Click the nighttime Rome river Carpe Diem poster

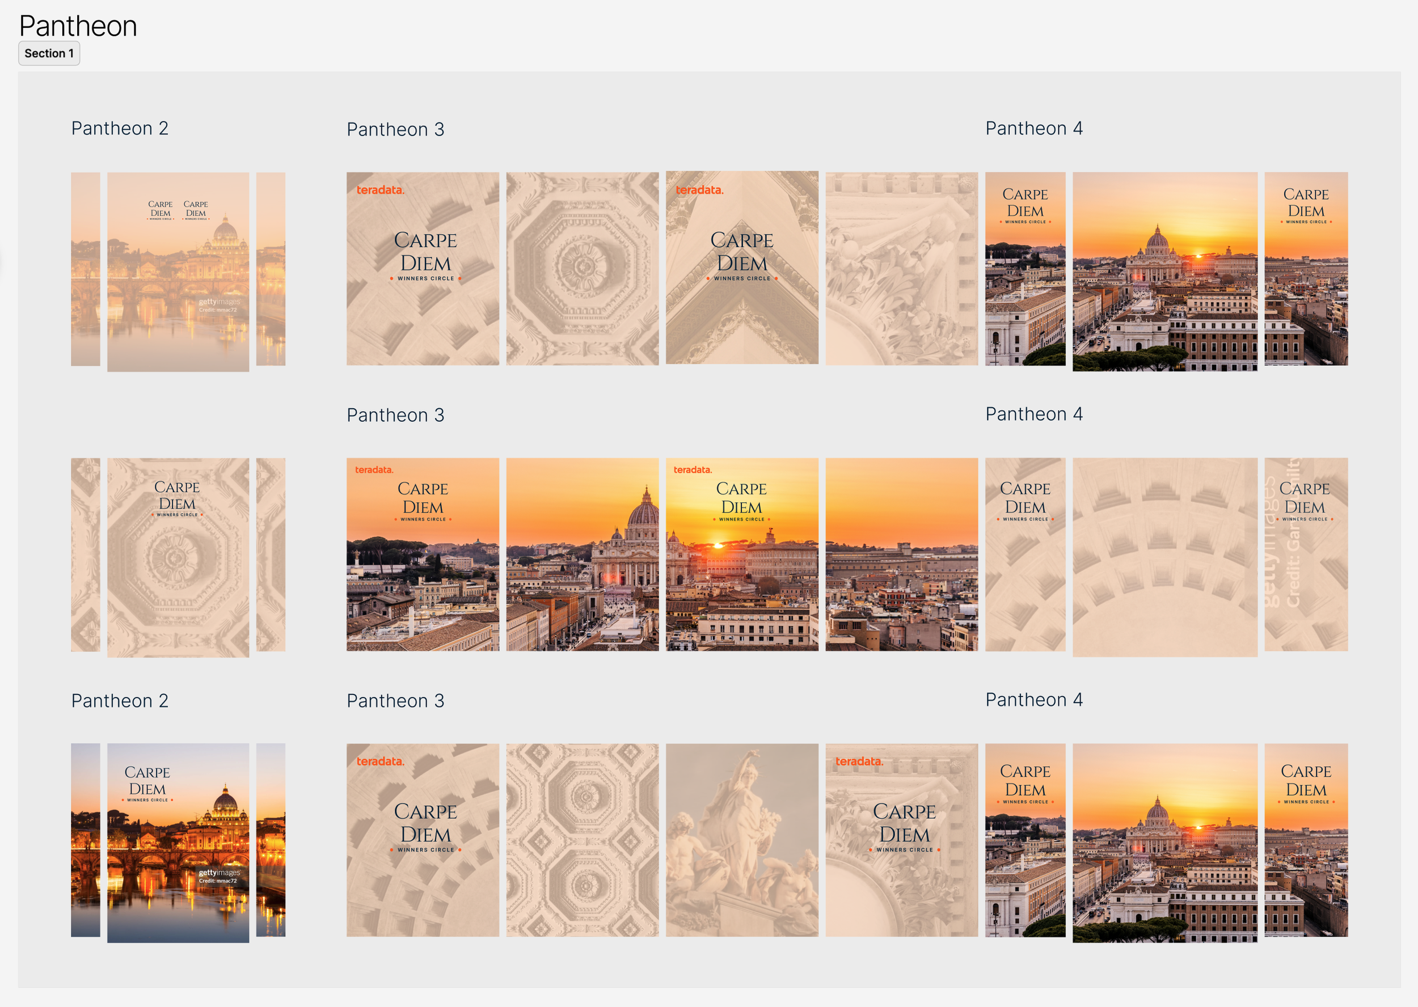tap(178, 840)
